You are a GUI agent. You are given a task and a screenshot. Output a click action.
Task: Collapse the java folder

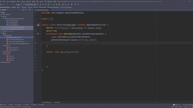(x=1, y=16)
